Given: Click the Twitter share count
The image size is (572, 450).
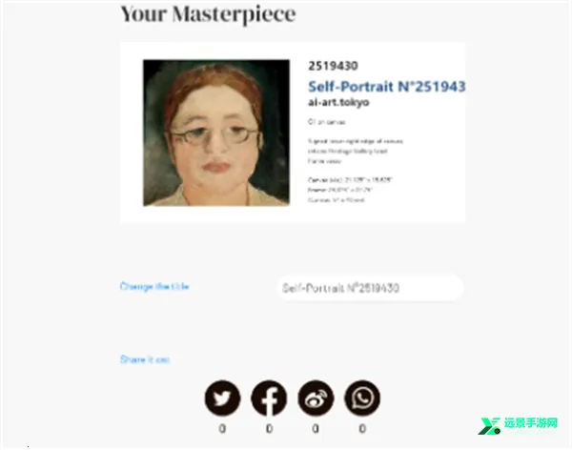Looking at the screenshot, I should pyautogui.click(x=222, y=428).
